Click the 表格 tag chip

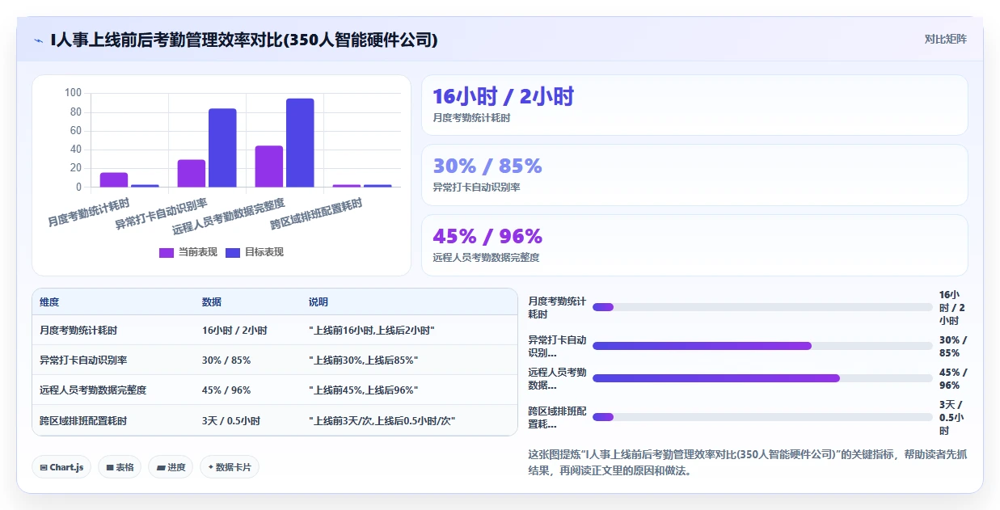[x=120, y=467]
